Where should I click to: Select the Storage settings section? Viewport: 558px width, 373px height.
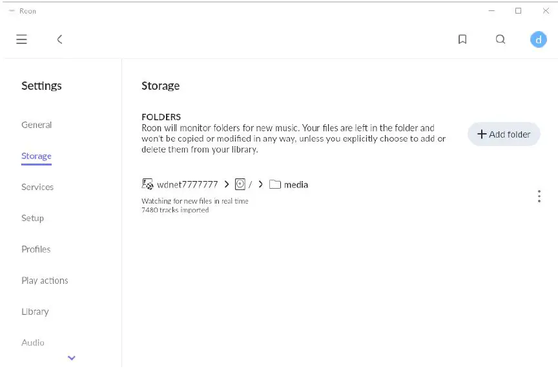tap(36, 156)
